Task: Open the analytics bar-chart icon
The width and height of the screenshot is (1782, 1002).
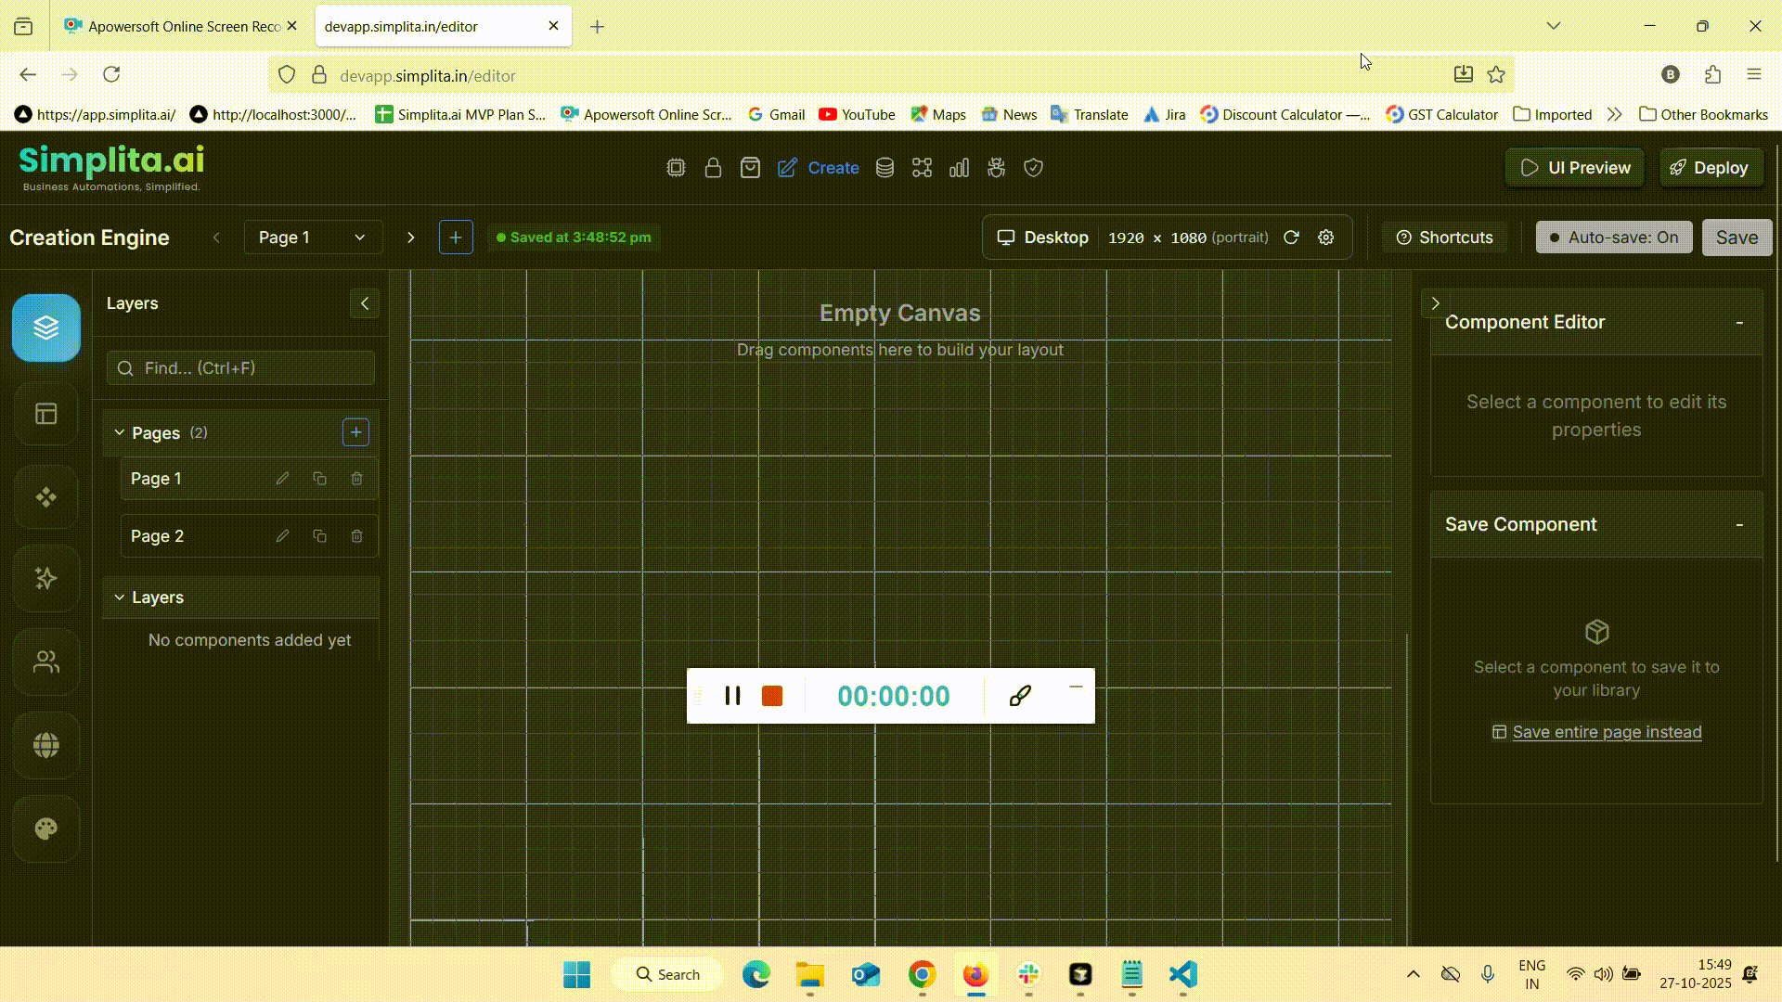Action: 959,168
